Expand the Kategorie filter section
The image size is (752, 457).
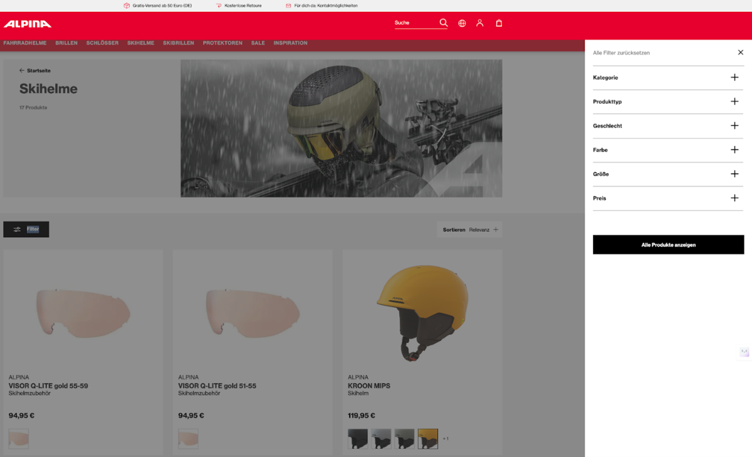734,78
